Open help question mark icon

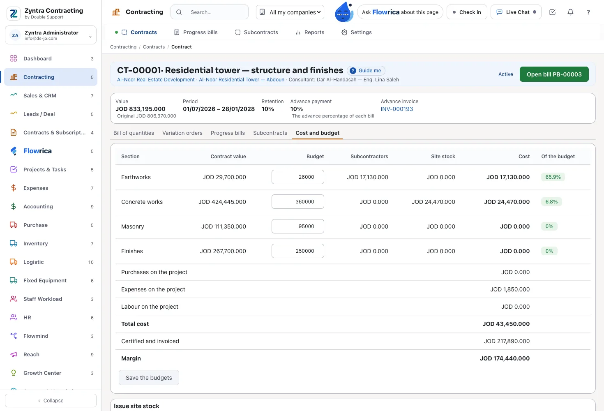coord(588,12)
